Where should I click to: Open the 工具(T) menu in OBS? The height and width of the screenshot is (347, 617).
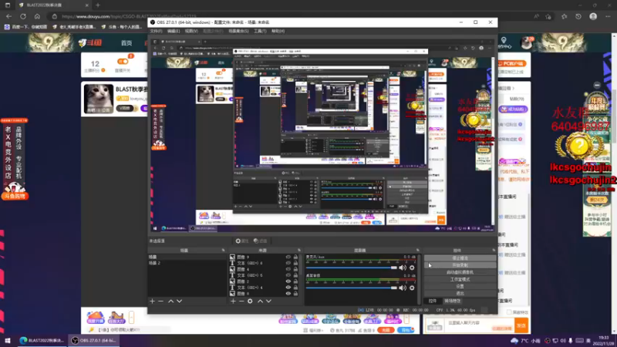tap(260, 31)
